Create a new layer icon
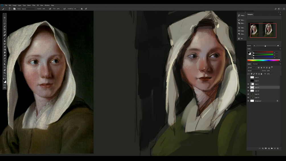The height and width of the screenshot is (161, 286). coord(275,148)
